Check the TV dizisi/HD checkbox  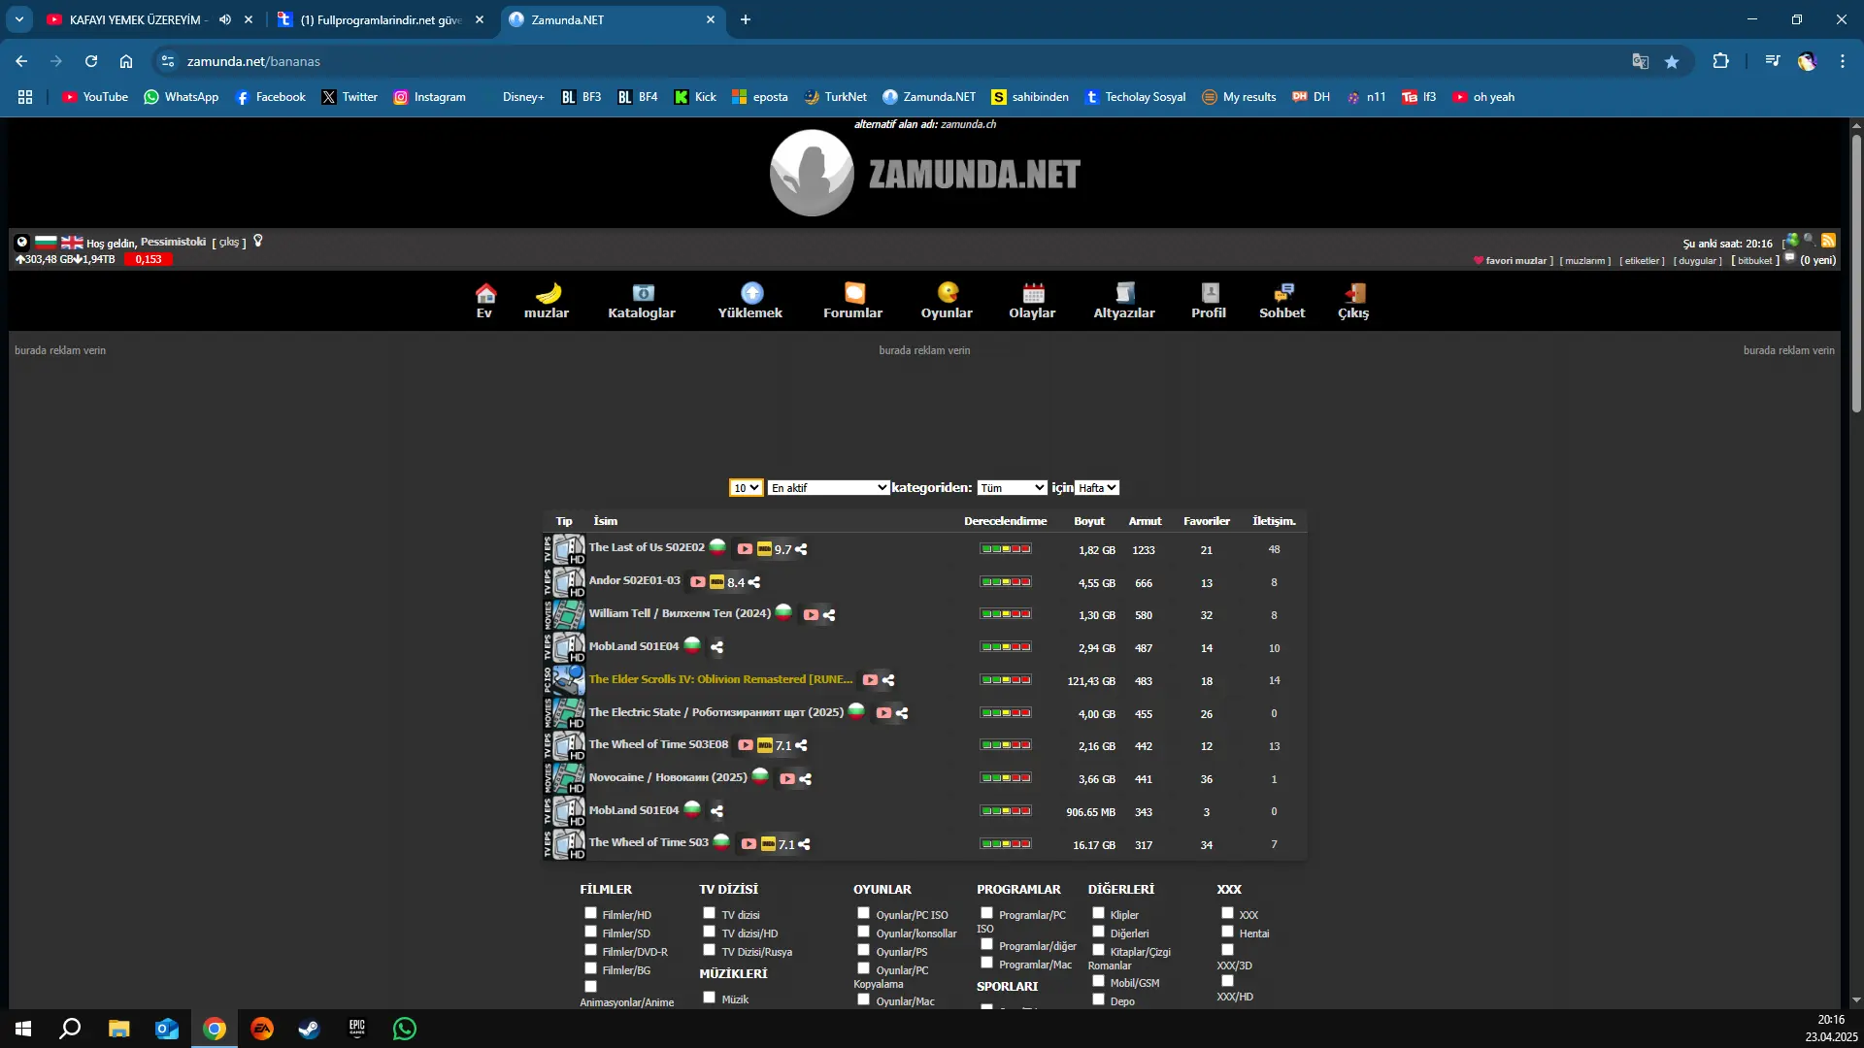[710, 932]
